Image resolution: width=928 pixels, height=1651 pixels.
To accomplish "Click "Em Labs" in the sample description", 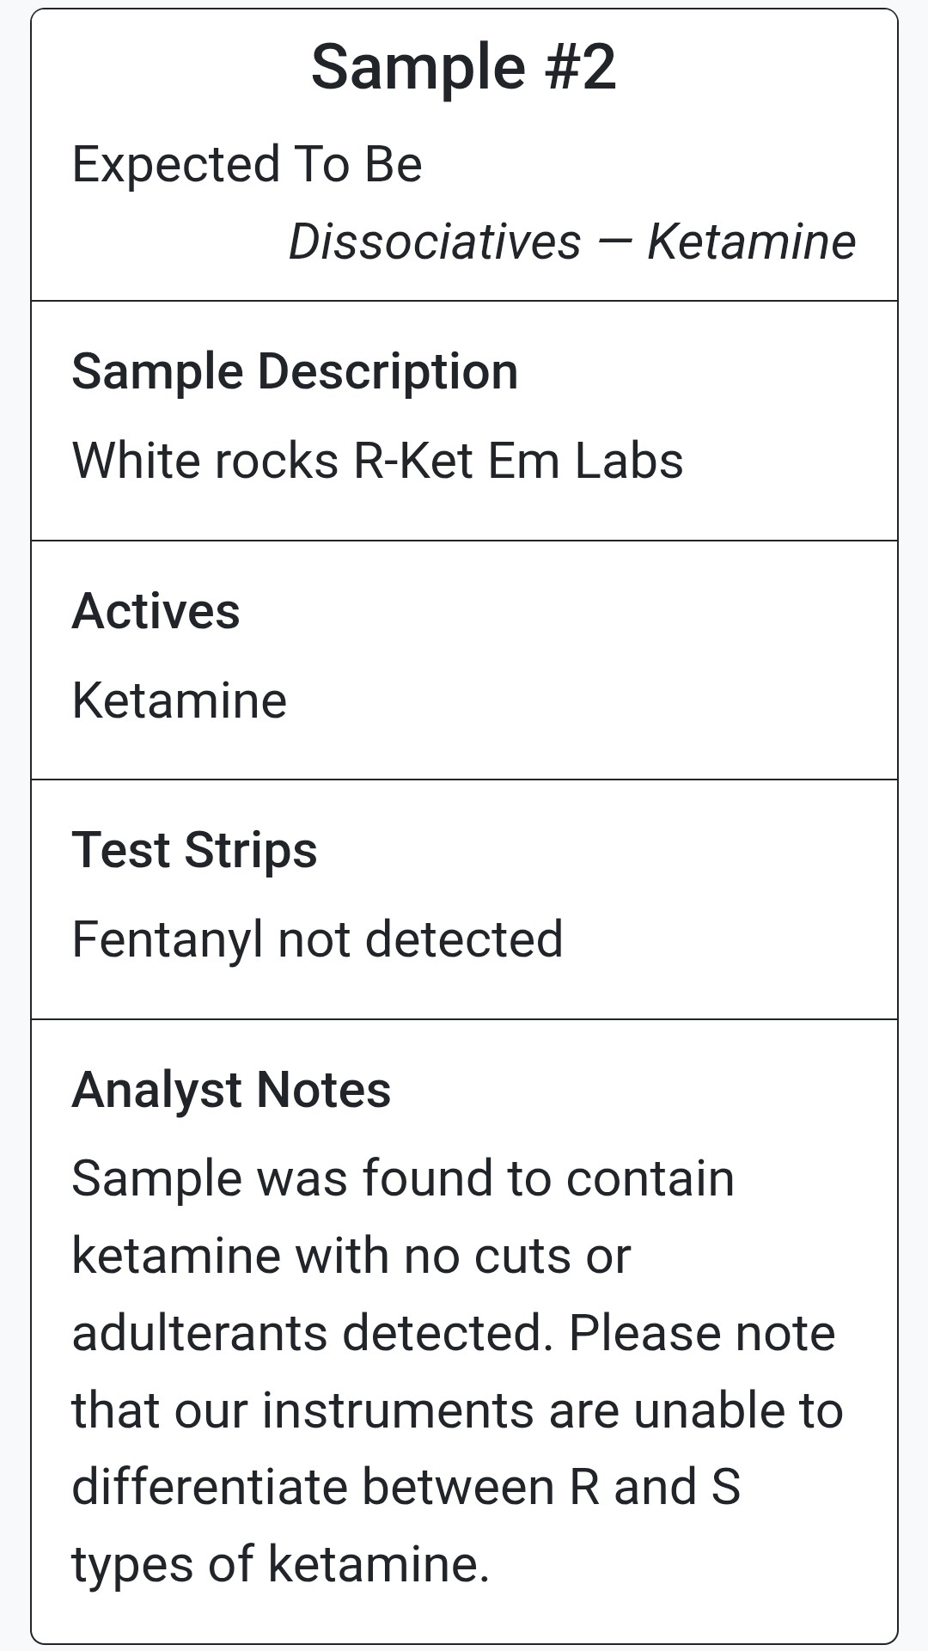I will [x=585, y=461].
